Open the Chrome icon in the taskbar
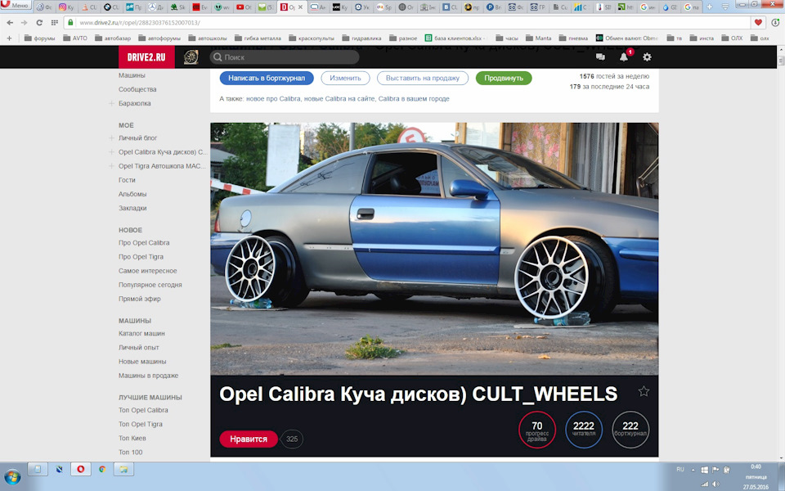 [x=102, y=470]
